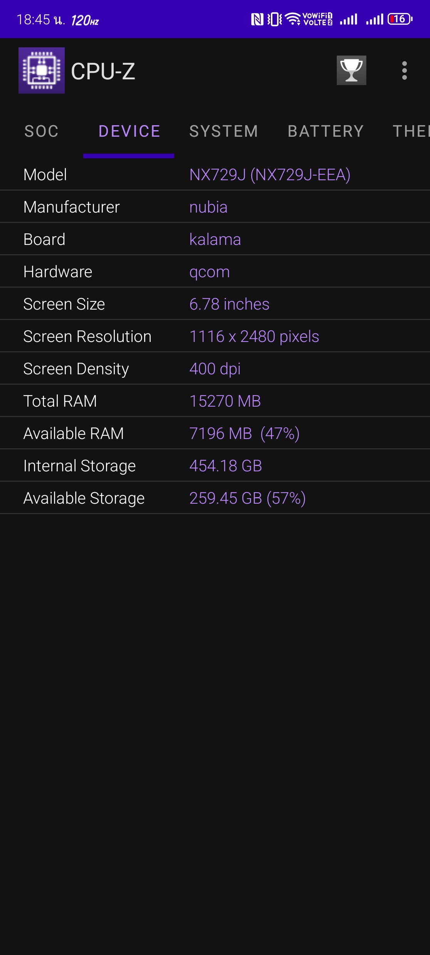Tap the CPU-Z chip logo icon
The height and width of the screenshot is (955, 430).
coord(42,70)
